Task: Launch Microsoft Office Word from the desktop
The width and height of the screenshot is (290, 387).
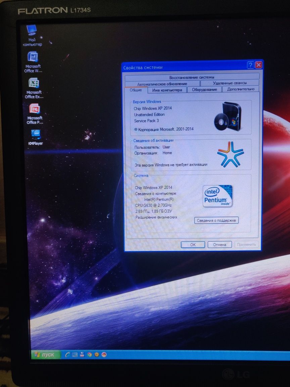Action: point(33,62)
